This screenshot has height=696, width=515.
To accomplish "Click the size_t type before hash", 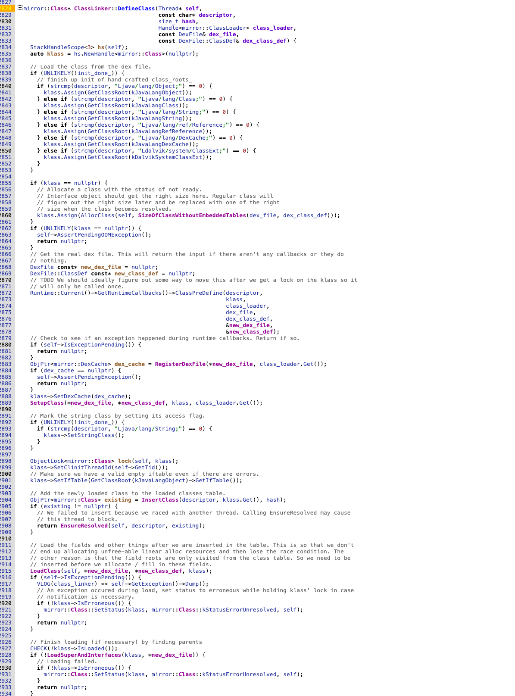I will [x=169, y=21].
